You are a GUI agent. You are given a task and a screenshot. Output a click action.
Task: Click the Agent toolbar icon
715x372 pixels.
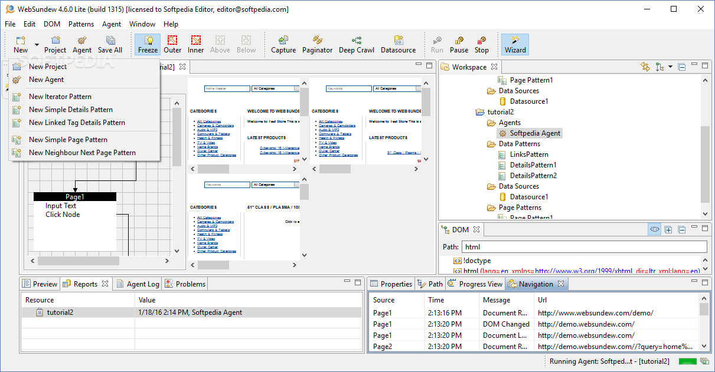tap(82, 44)
